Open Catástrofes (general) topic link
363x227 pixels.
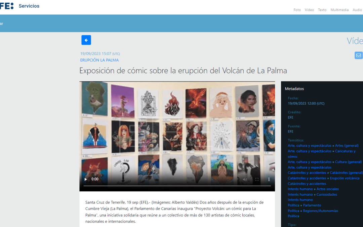pos(346,173)
